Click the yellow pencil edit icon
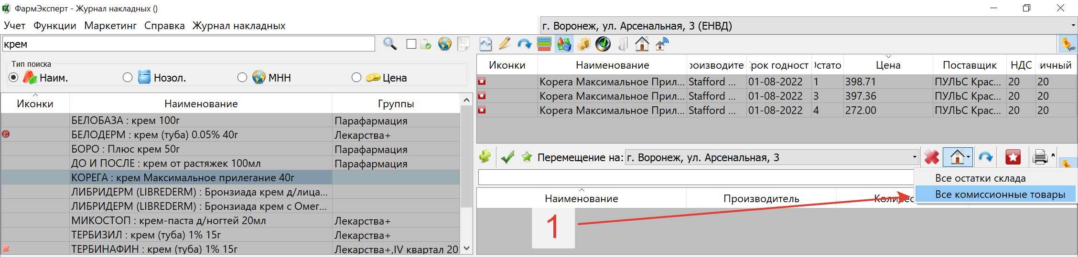This screenshot has width=1078, height=257. 505,44
